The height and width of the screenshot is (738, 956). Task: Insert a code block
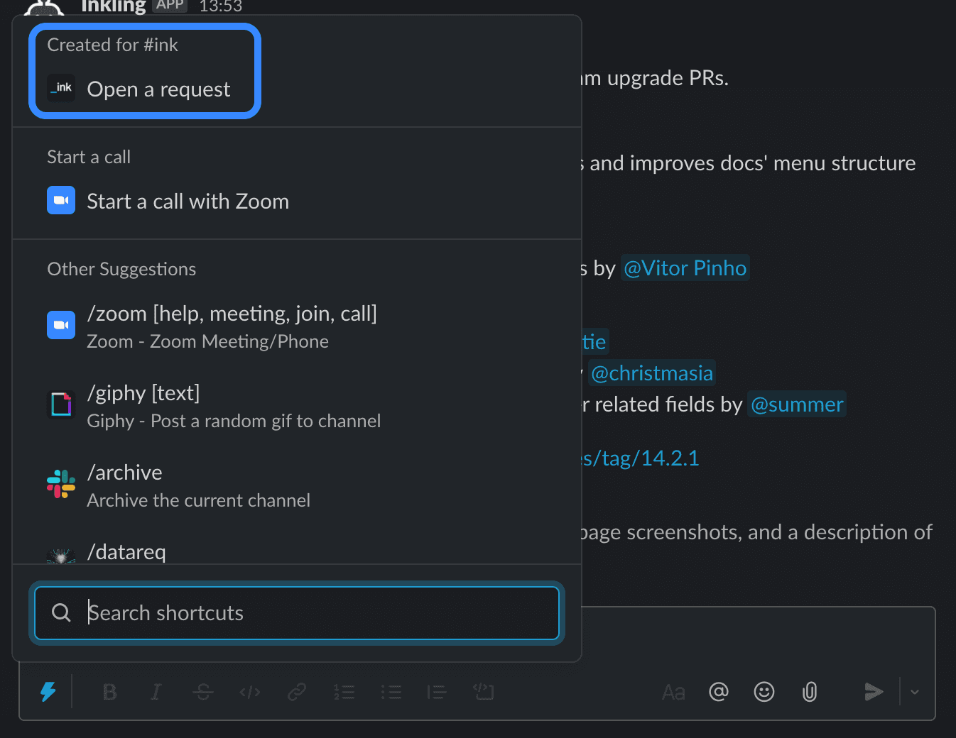click(484, 692)
